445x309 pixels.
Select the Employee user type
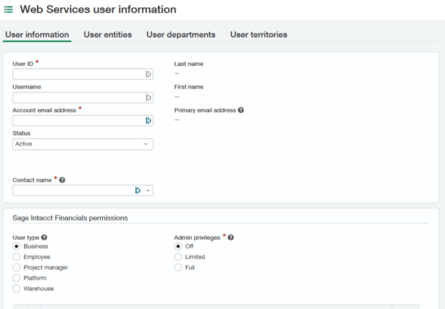click(x=16, y=257)
